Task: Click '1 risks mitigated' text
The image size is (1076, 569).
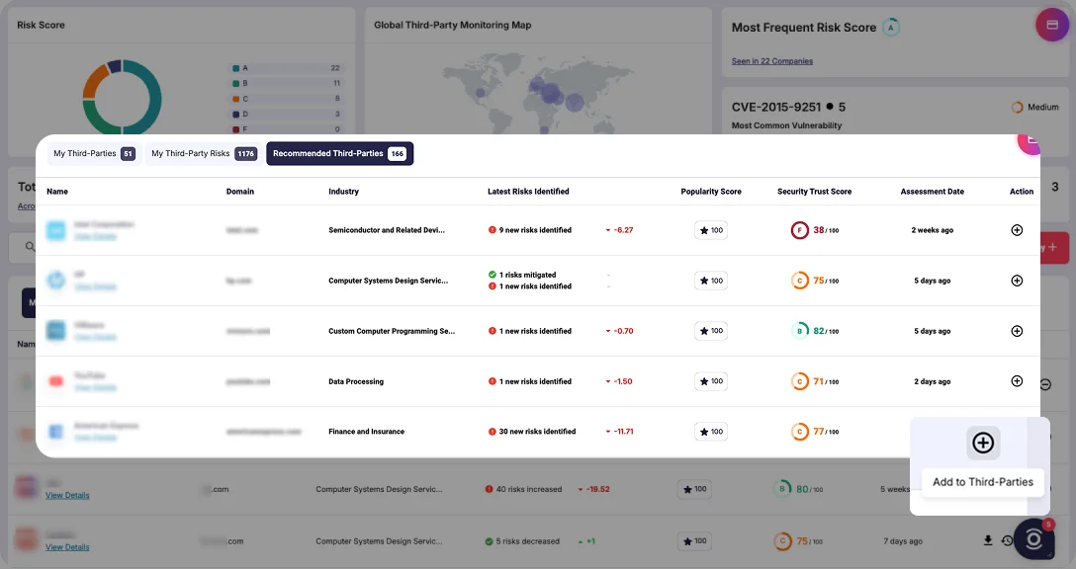Action: coord(528,275)
